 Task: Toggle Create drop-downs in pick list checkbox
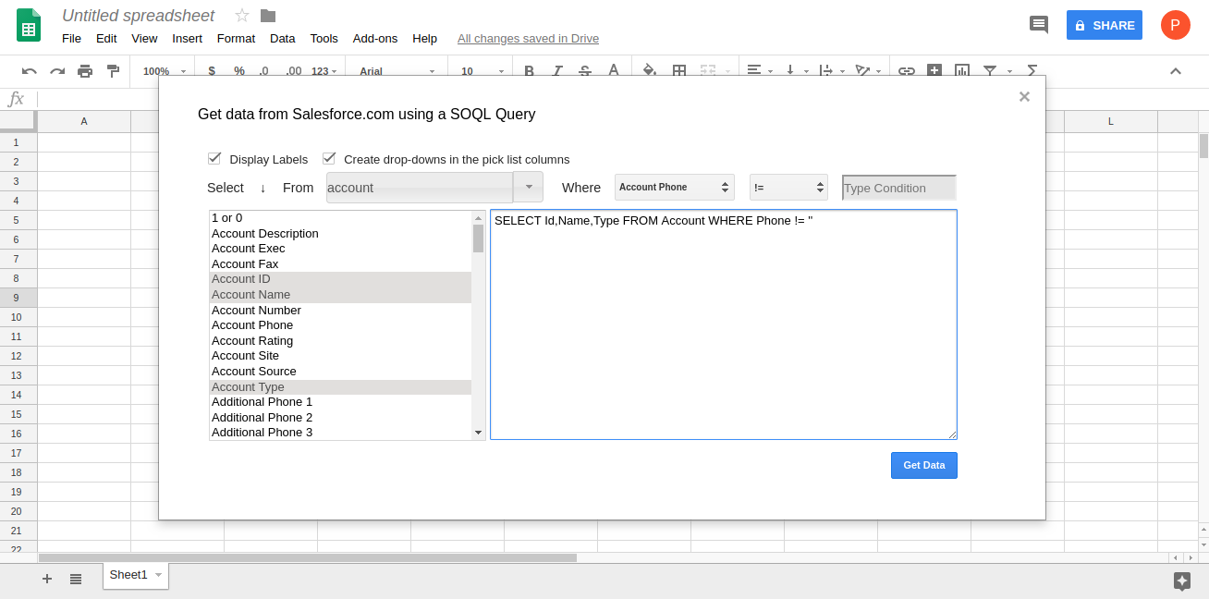coord(329,158)
